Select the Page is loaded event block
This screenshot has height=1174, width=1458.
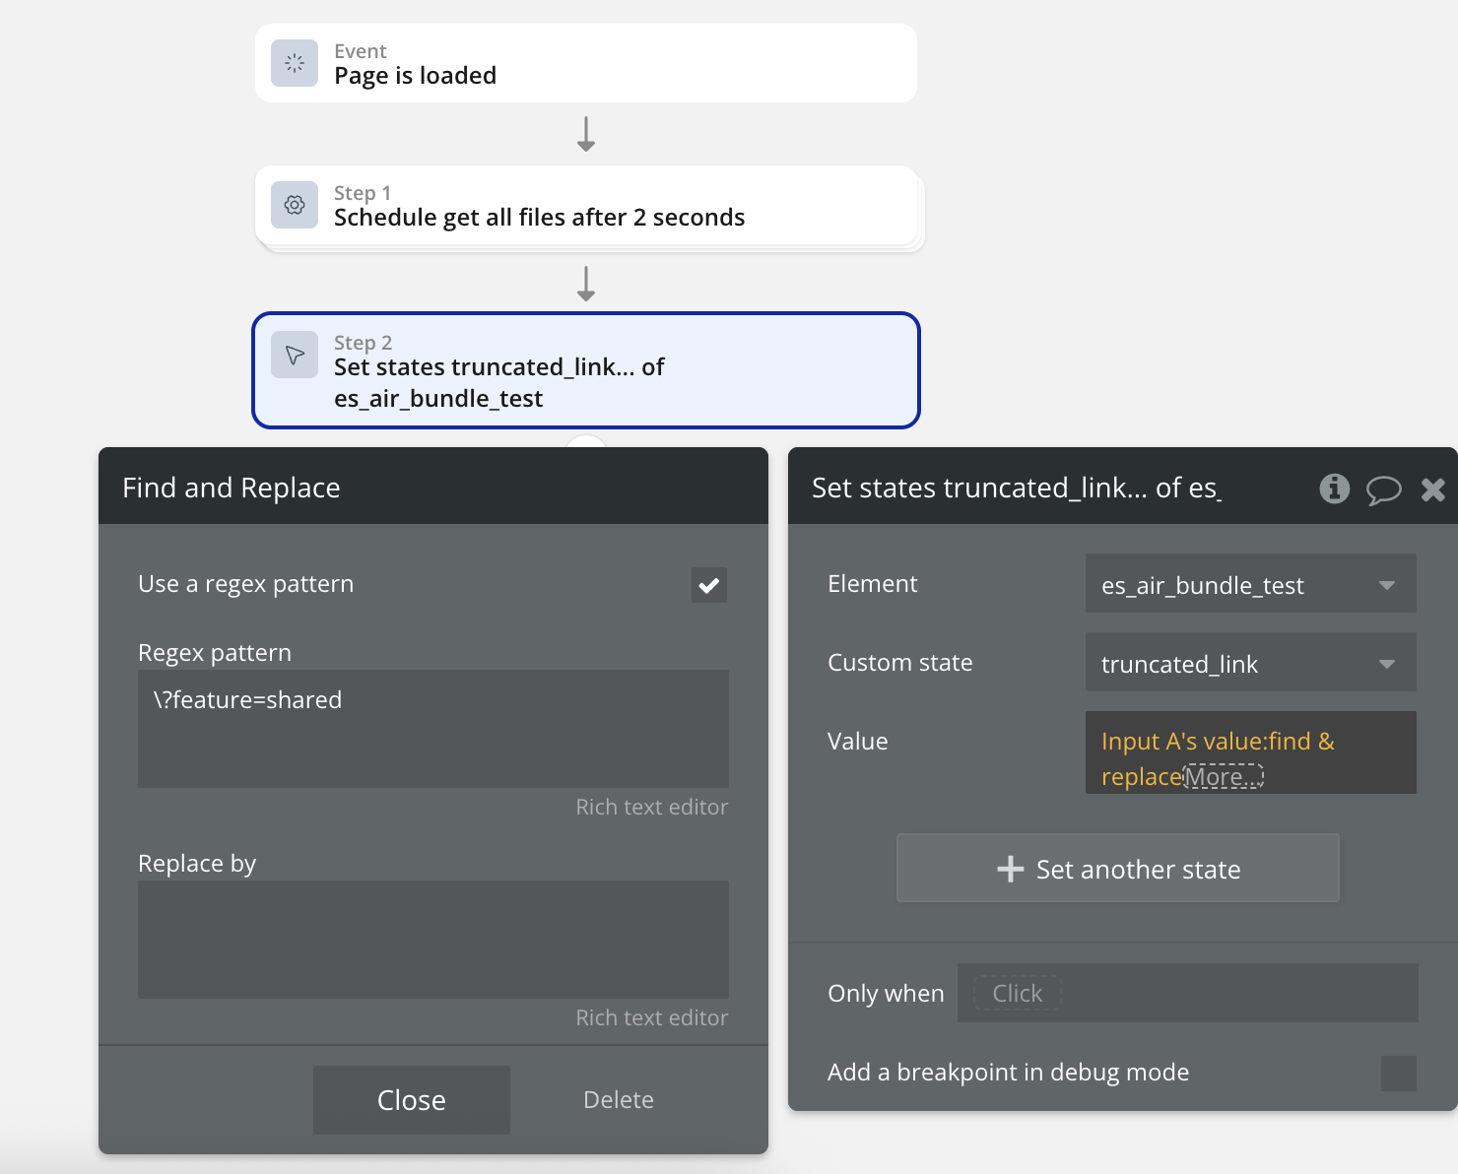click(586, 63)
